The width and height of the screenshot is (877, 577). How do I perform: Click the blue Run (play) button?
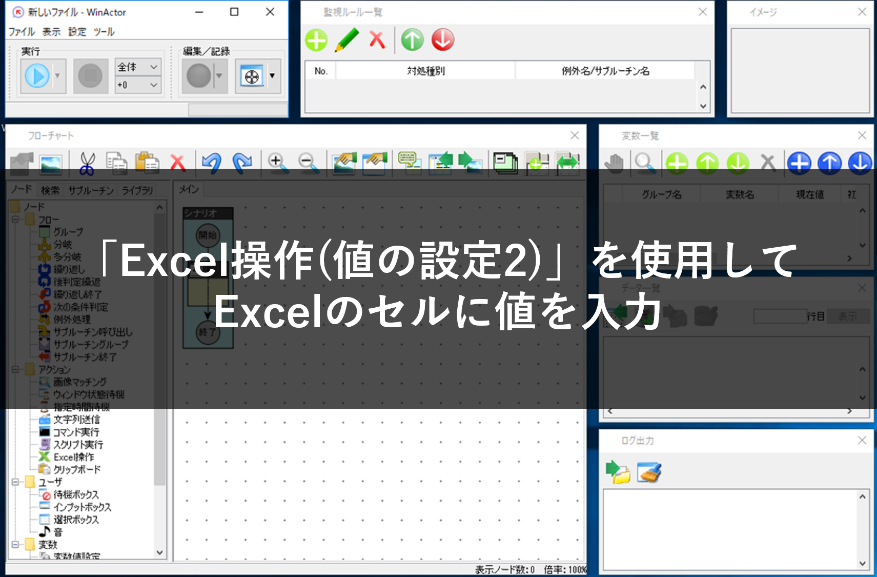(37, 76)
